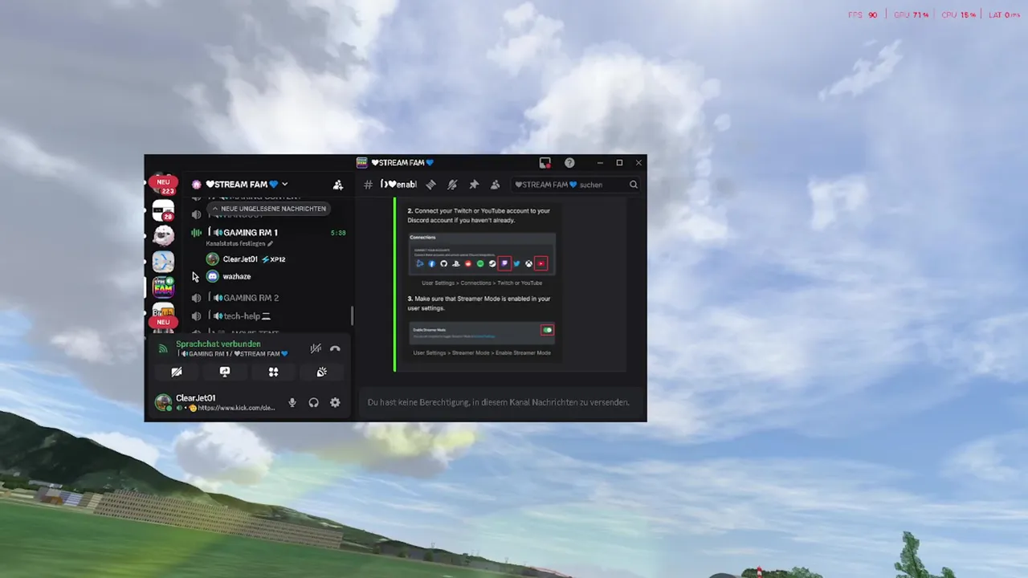Open the light blue airplane server icon

tap(163, 262)
